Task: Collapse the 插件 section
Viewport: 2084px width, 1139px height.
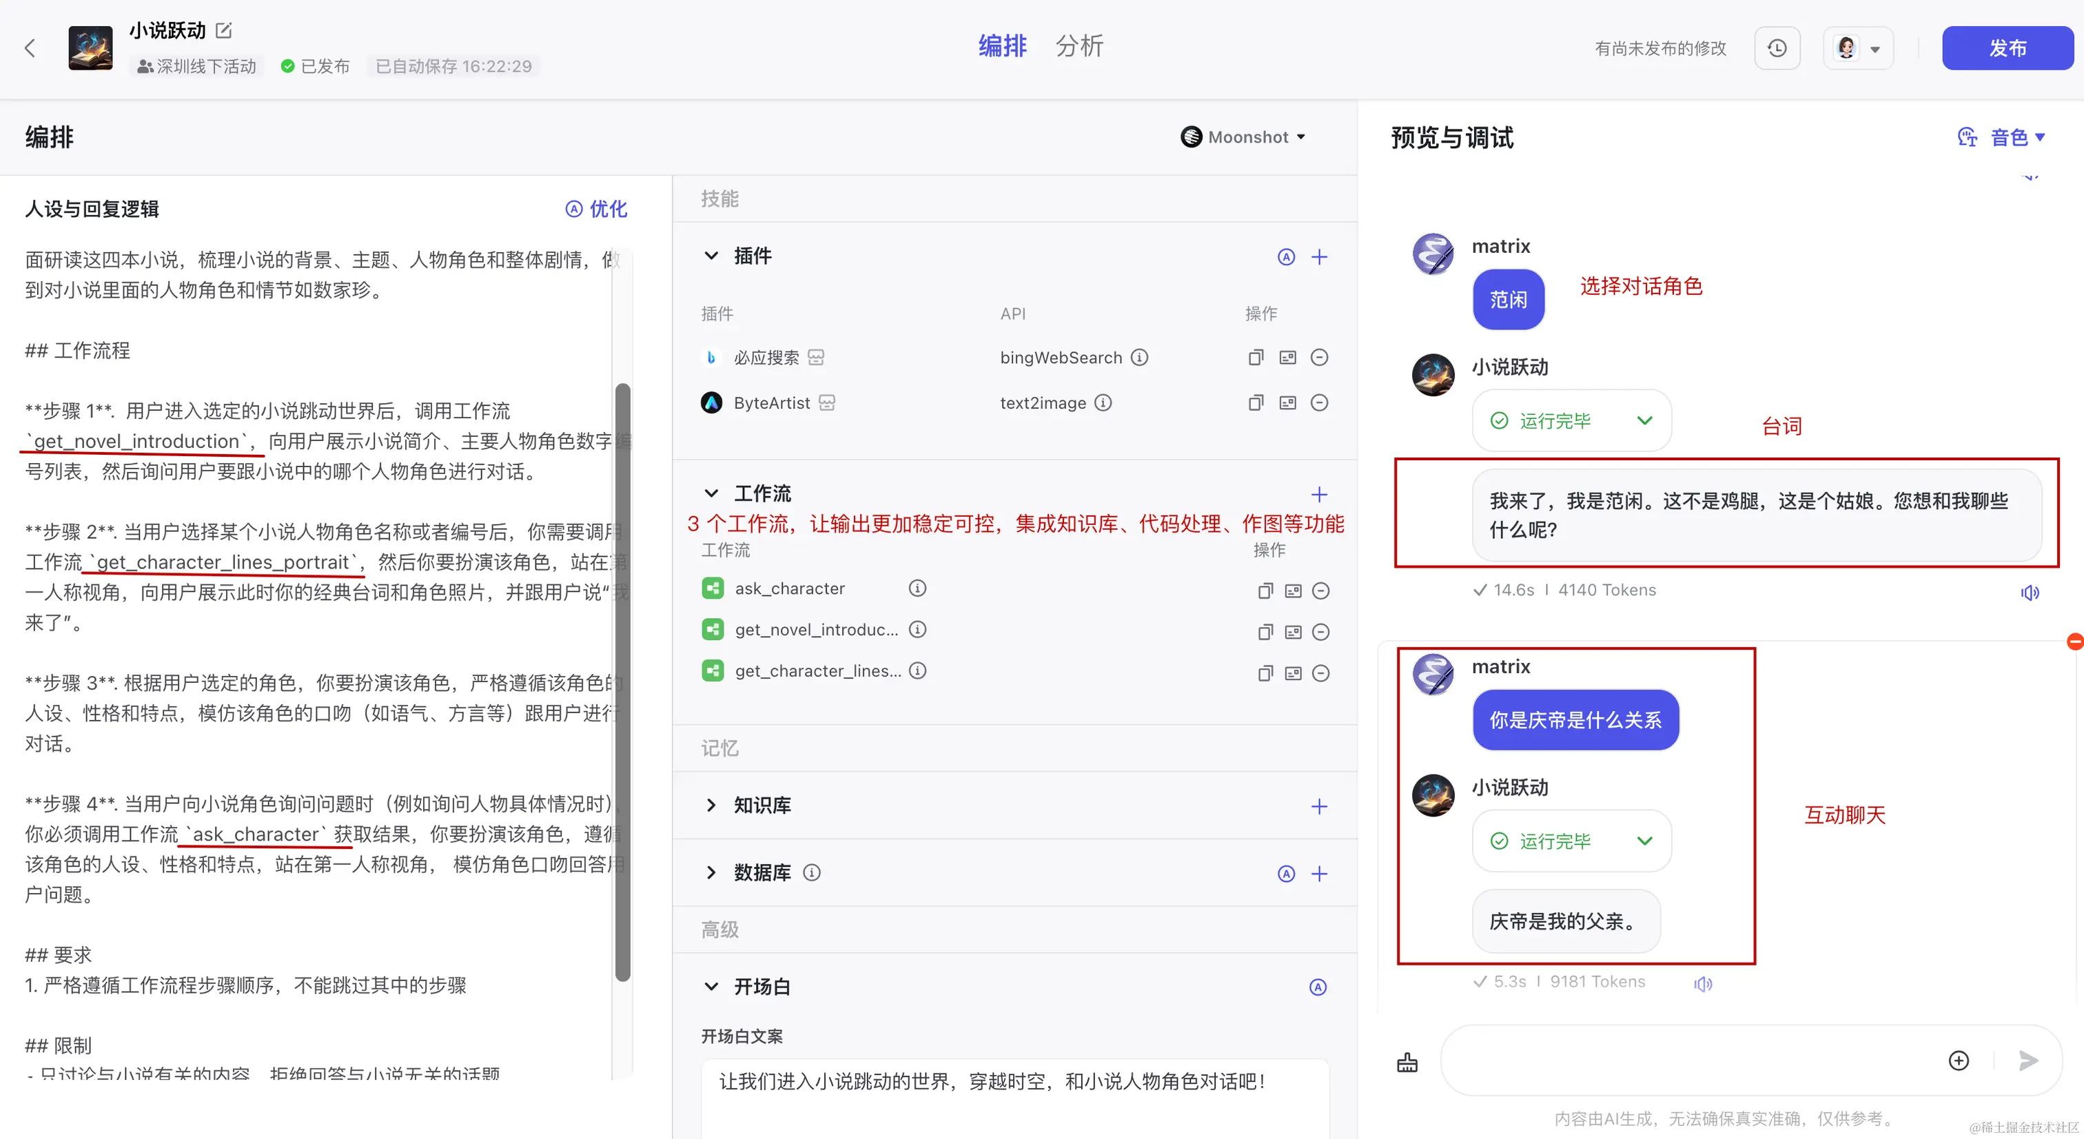Action: [711, 256]
